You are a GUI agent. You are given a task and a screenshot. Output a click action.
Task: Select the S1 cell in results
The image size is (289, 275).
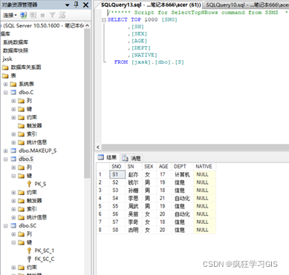[x=117, y=174]
